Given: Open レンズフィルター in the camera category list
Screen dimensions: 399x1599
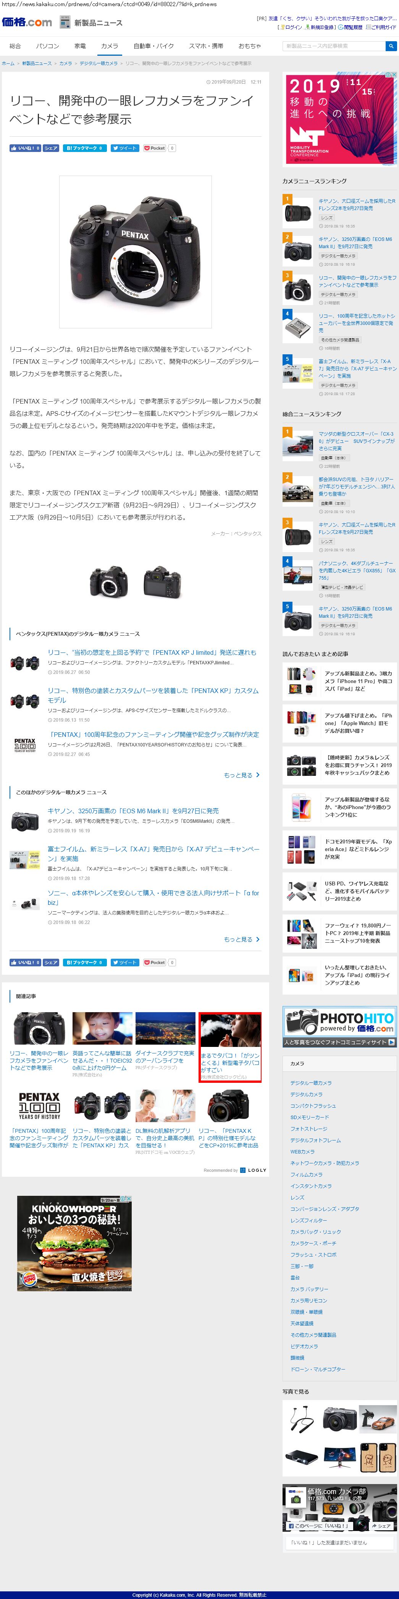Looking at the screenshot, I should (309, 1220).
